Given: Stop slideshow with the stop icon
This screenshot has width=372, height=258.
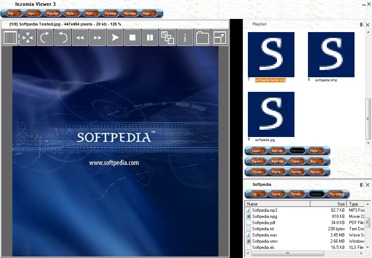Looking at the screenshot, I should click(x=132, y=38).
